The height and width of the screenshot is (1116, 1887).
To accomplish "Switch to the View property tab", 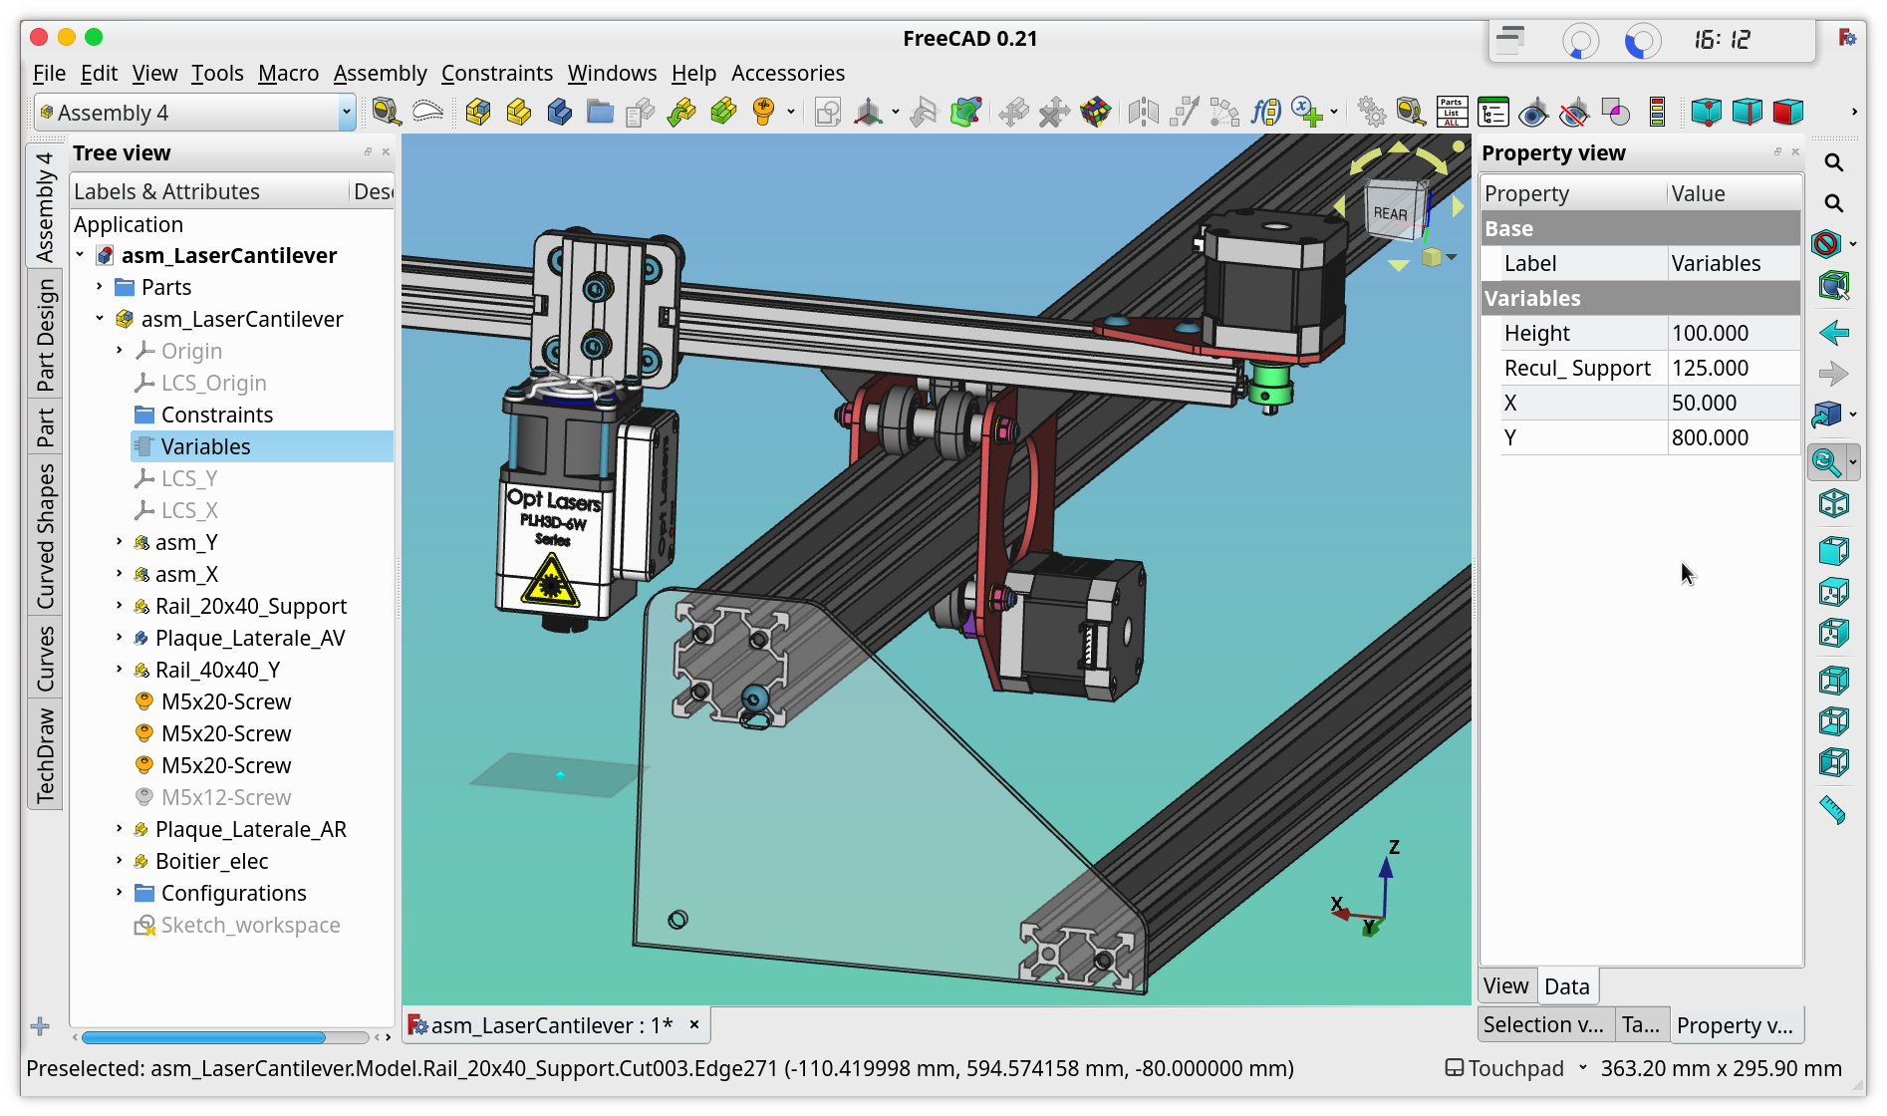I will pyautogui.click(x=1505, y=986).
